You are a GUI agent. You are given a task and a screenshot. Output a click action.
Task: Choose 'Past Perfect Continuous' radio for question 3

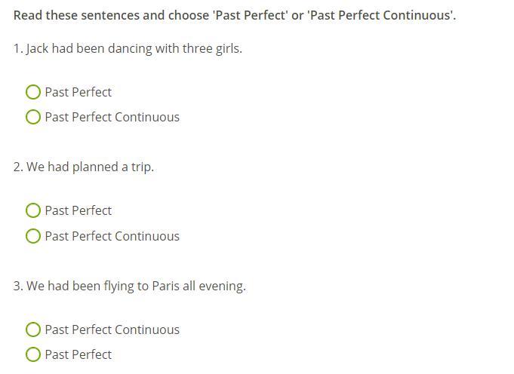[x=33, y=330]
